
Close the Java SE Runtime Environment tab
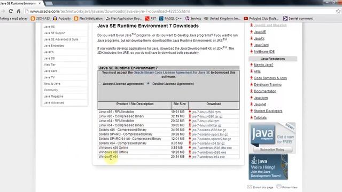pyautogui.click(x=40, y=3)
